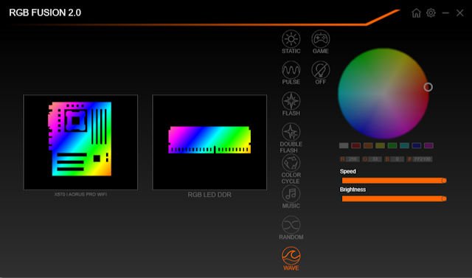Viewport: 472px width, 278px height.
Task: Click the X570 I AORUS PRO WIFI label
Action: coord(80,195)
